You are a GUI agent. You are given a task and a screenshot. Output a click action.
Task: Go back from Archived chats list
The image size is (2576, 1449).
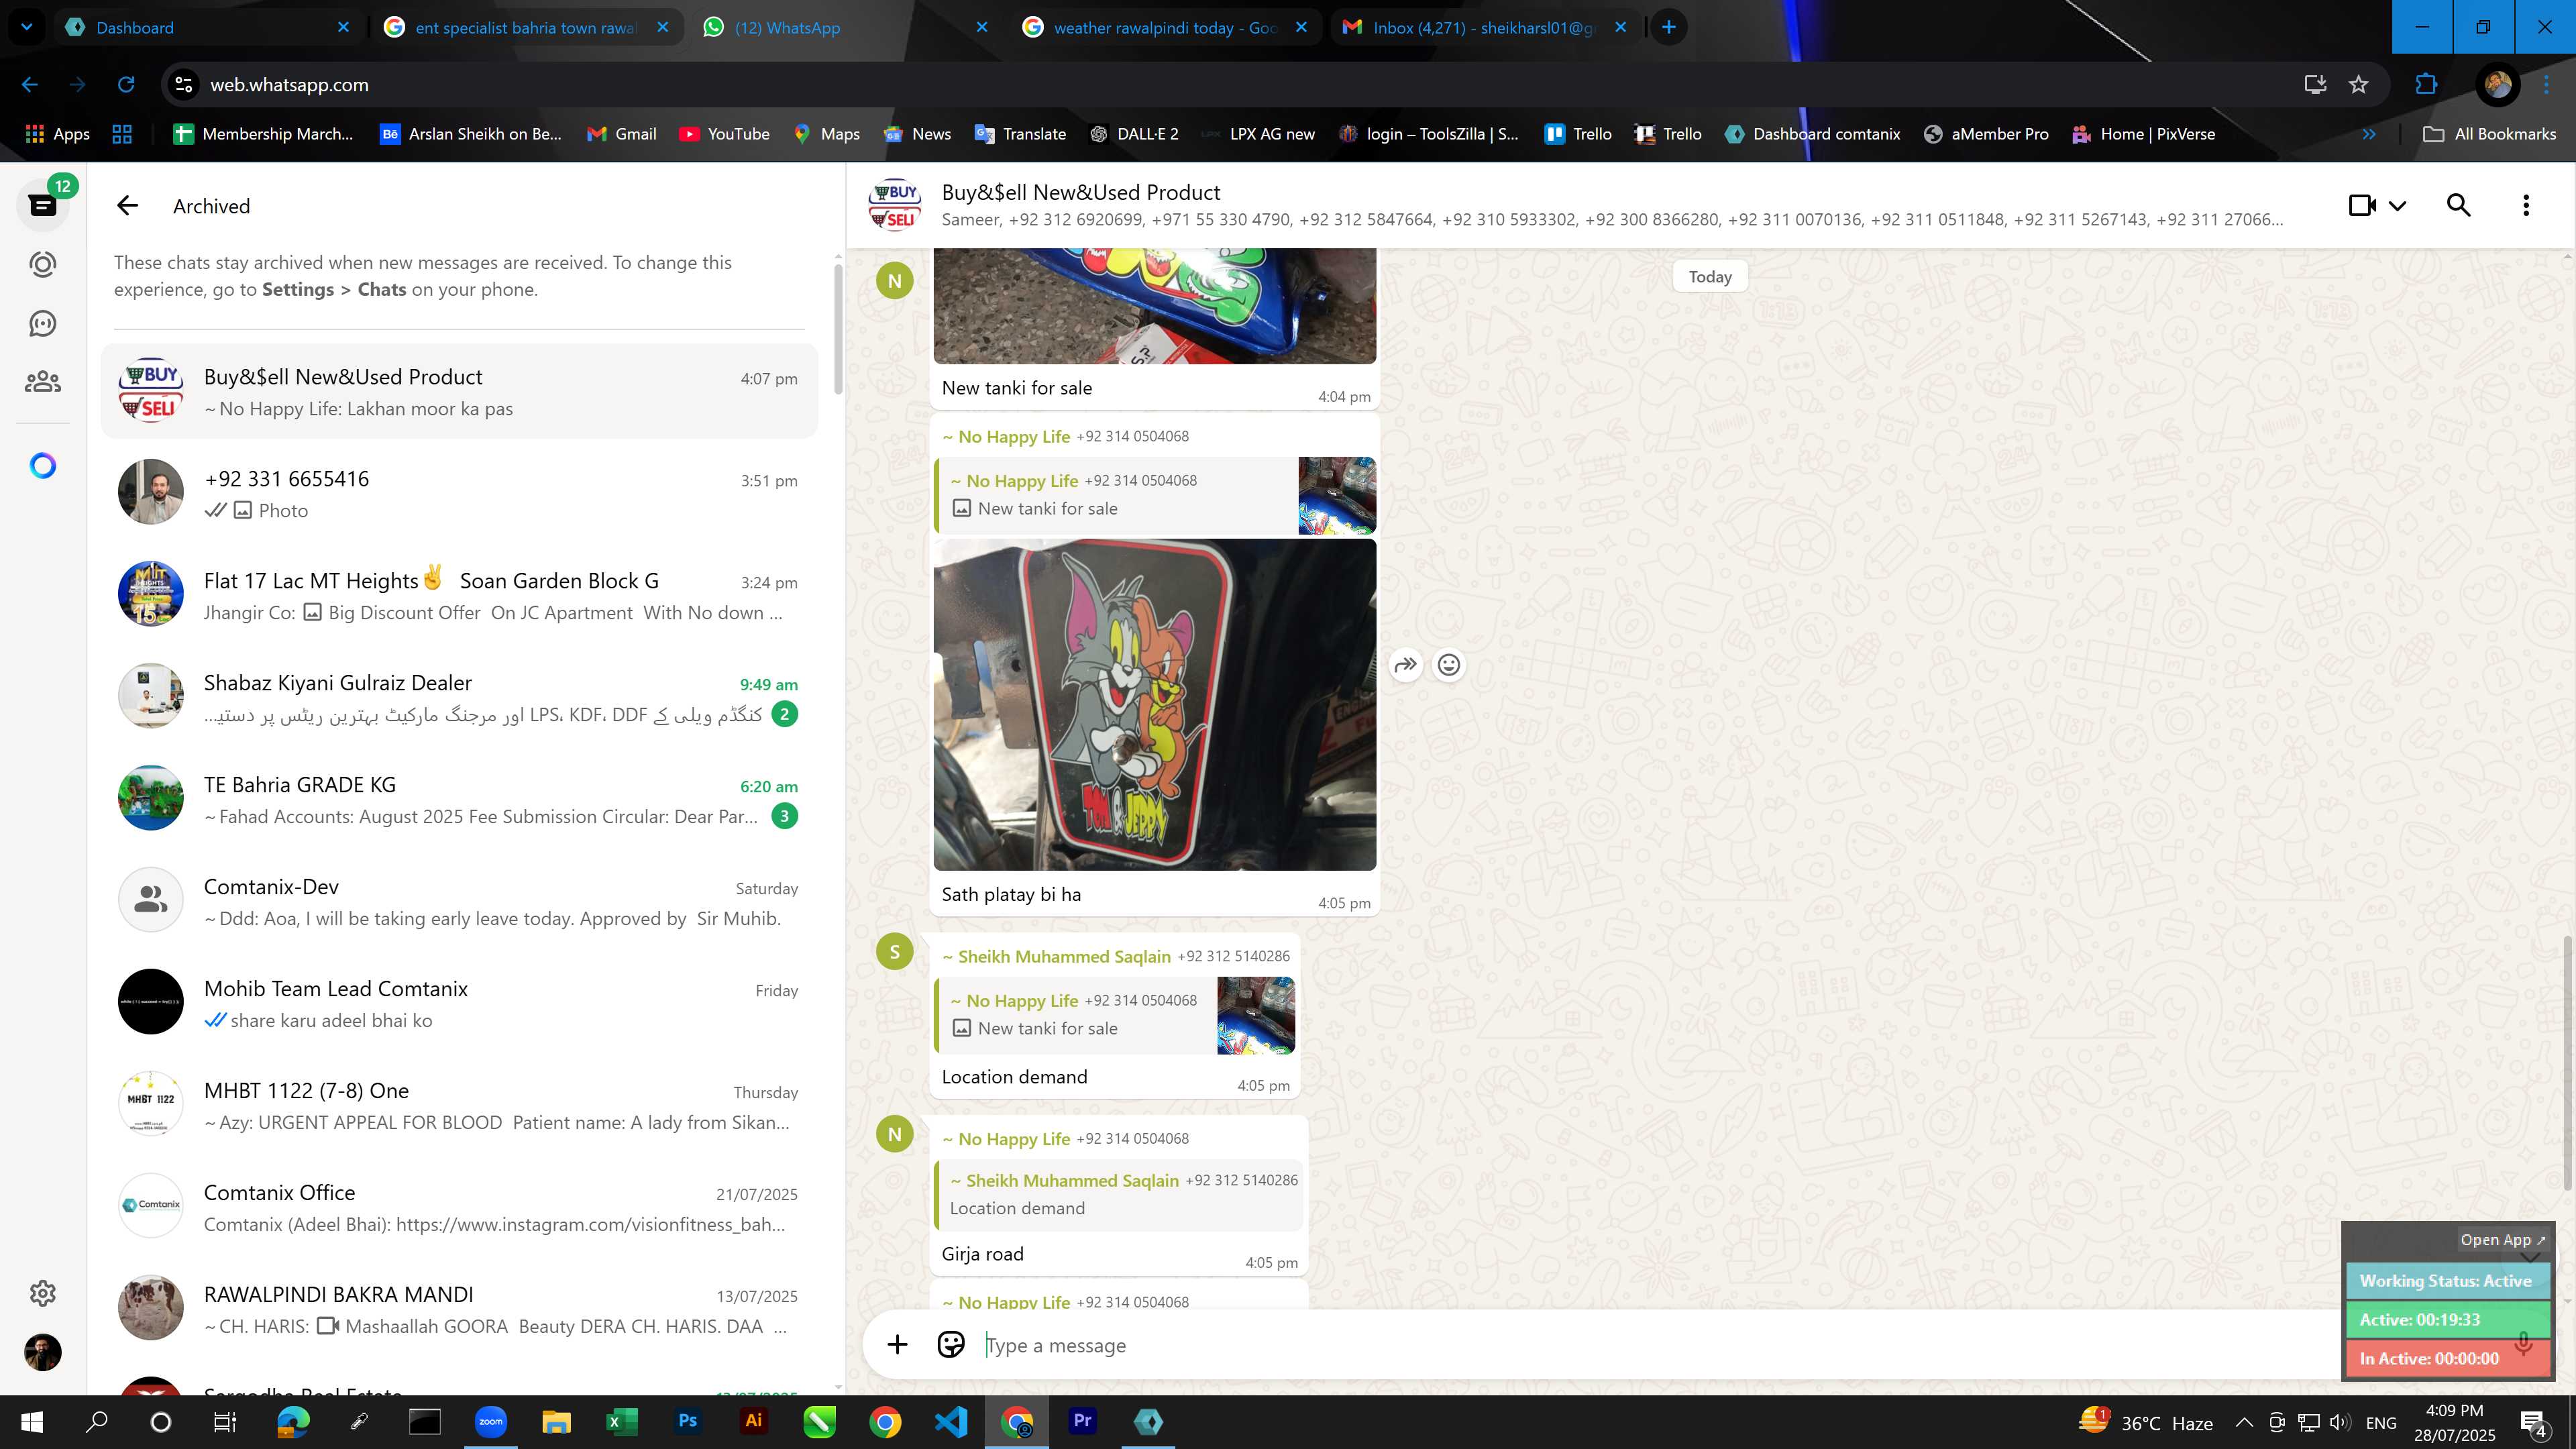127,206
